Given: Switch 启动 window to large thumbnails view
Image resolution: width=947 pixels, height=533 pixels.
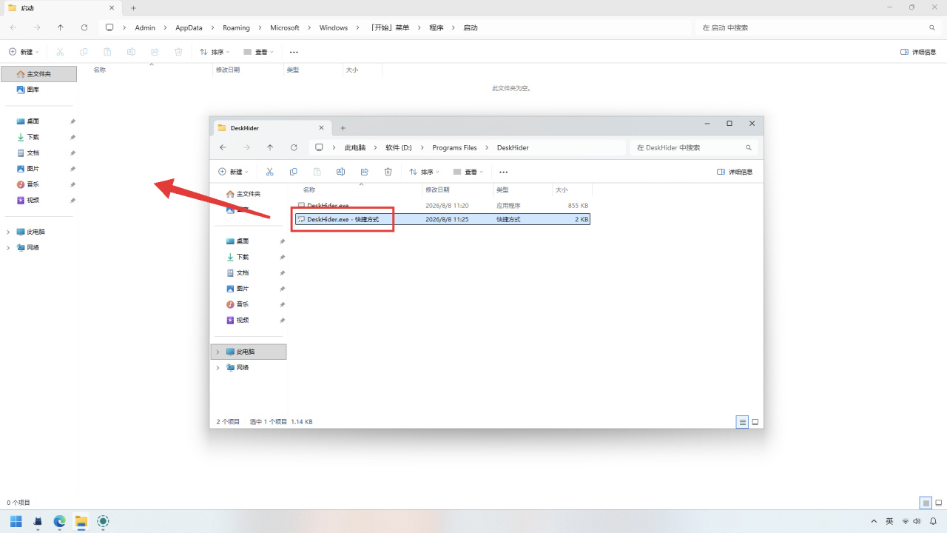Looking at the screenshot, I should coord(938,503).
